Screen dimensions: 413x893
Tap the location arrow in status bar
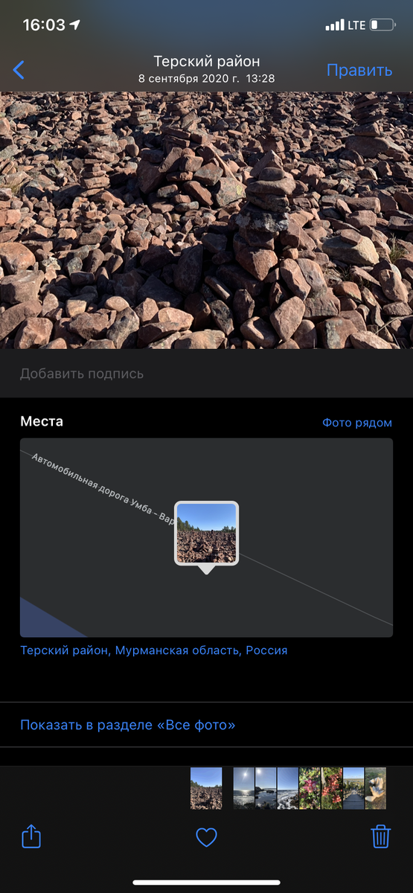(75, 25)
